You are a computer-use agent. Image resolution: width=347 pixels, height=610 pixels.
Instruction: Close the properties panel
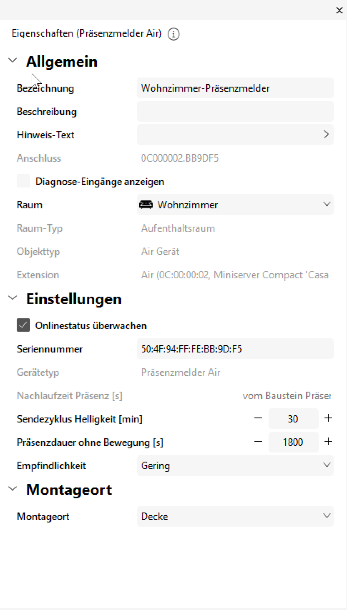[339, 11]
